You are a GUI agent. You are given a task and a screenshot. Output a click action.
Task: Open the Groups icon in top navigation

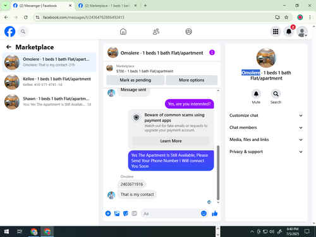tap(188, 32)
